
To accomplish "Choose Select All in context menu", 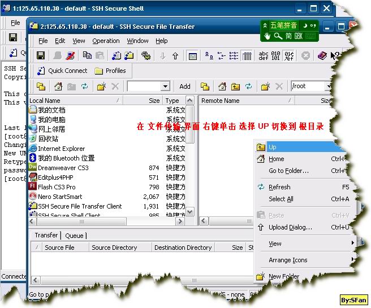I will coord(303,199).
